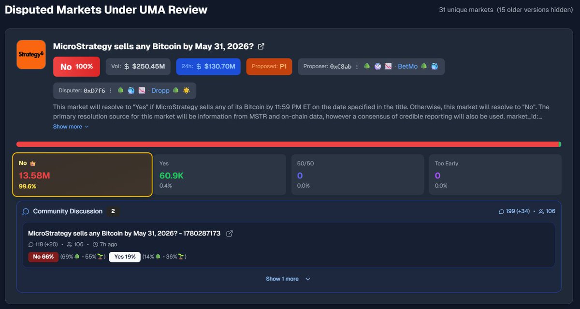Select the No 13.58M outcome card
The height and width of the screenshot is (309, 580).
tap(83, 175)
